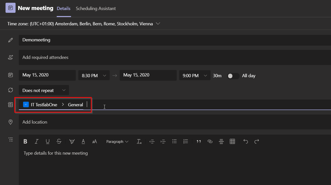Apply Underline formatting in the toolbar
Screen dimensions: 331x185
tap(48, 142)
